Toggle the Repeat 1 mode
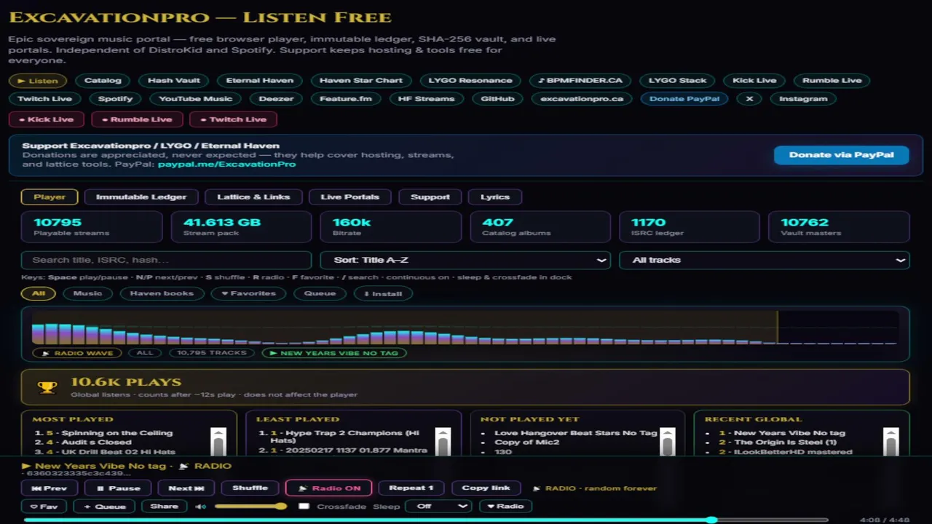Screen dimensions: 932x524 point(411,488)
